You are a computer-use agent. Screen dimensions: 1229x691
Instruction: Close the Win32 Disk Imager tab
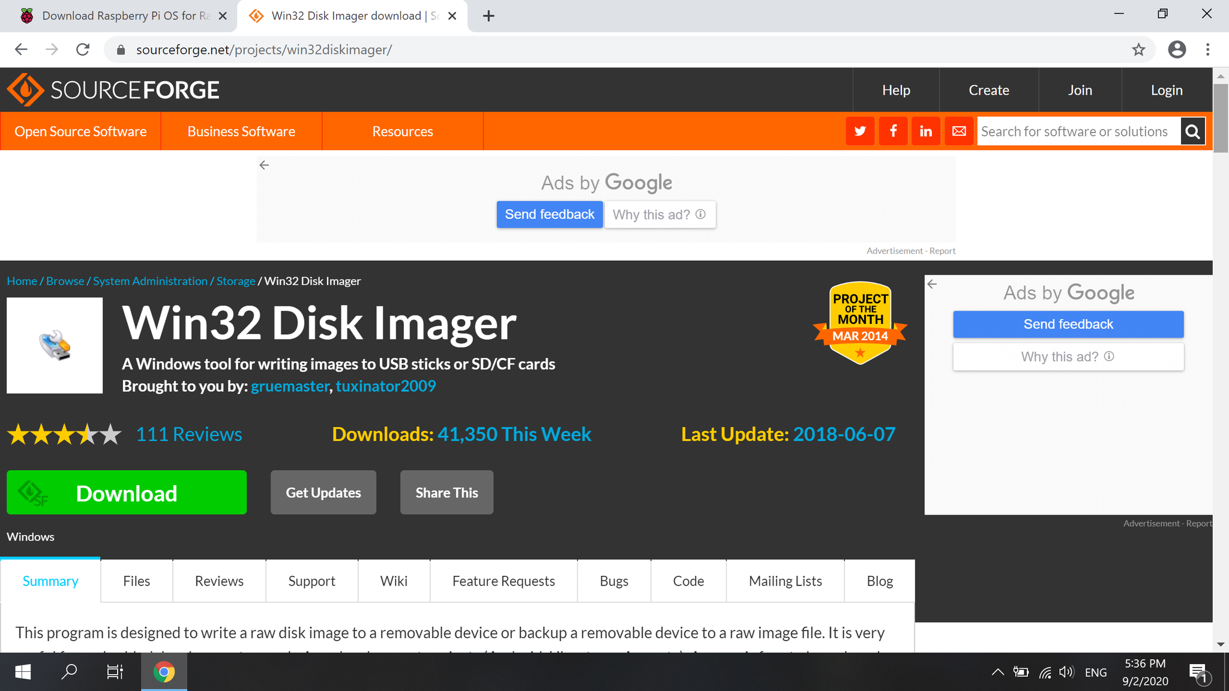(x=452, y=16)
